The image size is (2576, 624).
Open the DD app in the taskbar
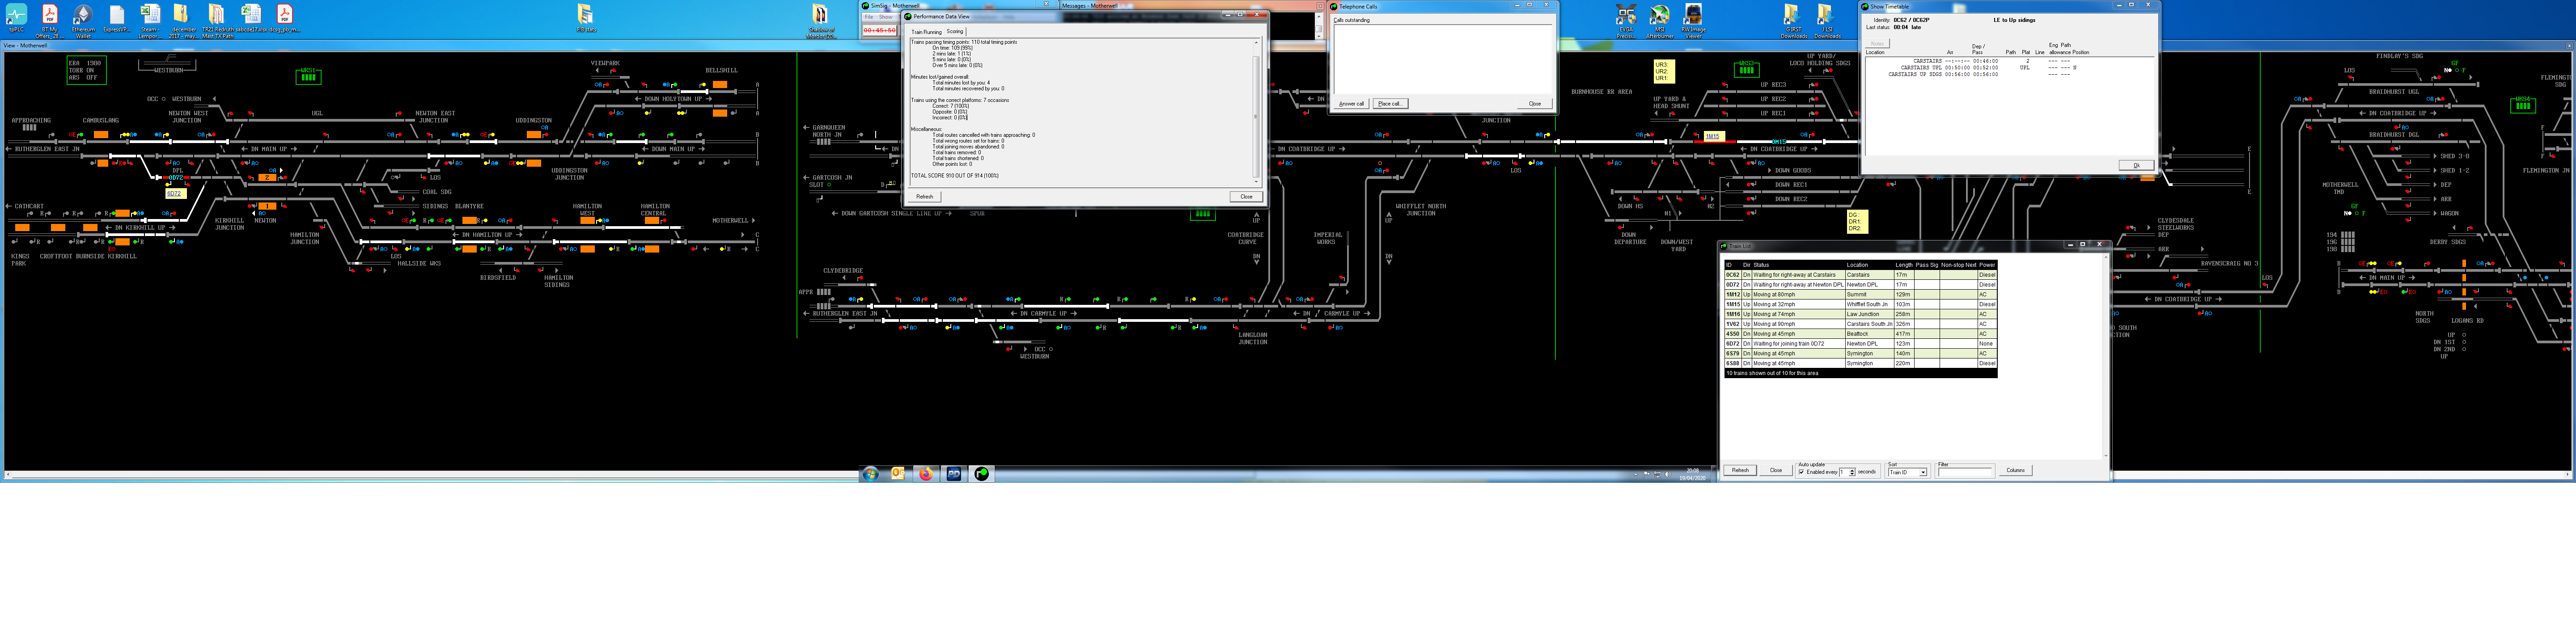pos(954,474)
